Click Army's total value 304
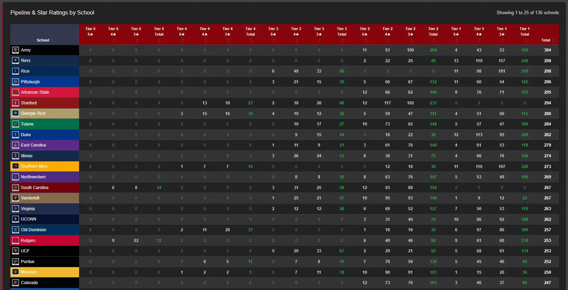 click(x=548, y=50)
